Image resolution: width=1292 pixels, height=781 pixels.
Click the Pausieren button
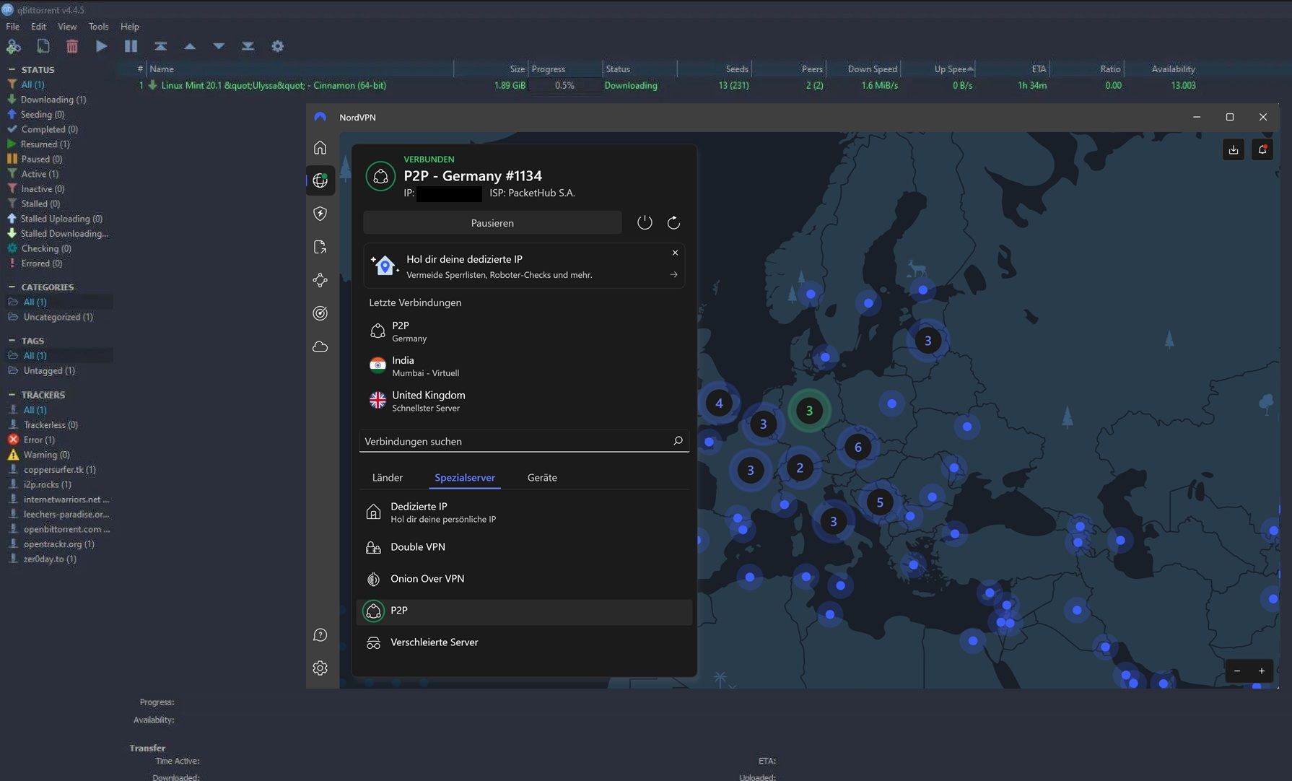point(492,222)
